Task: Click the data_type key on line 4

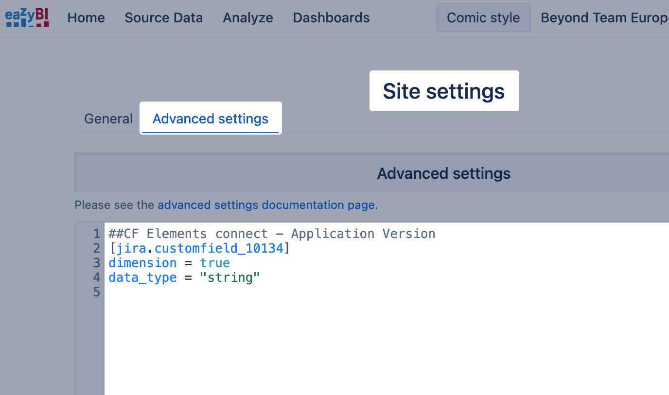Action: pyautogui.click(x=142, y=277)
